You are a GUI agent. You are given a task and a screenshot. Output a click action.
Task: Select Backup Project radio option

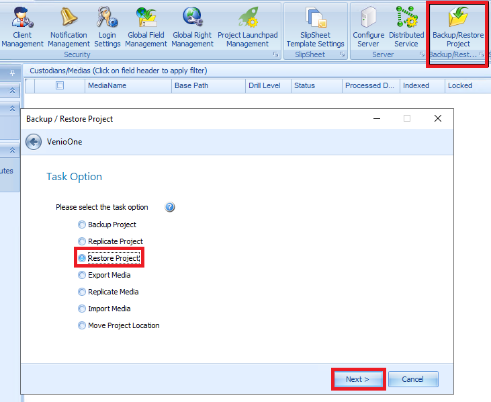107,225
